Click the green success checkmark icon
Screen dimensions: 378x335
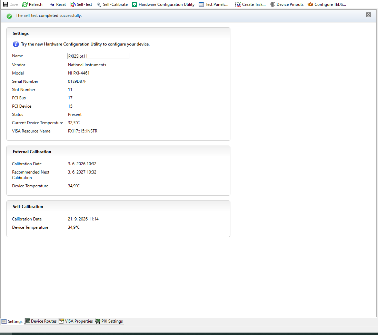[x=9, y=16]
